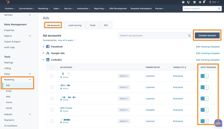Open Import & Export in sidebar
The height and width of the screenshot is (129, 224).
[x=12, y=41]
